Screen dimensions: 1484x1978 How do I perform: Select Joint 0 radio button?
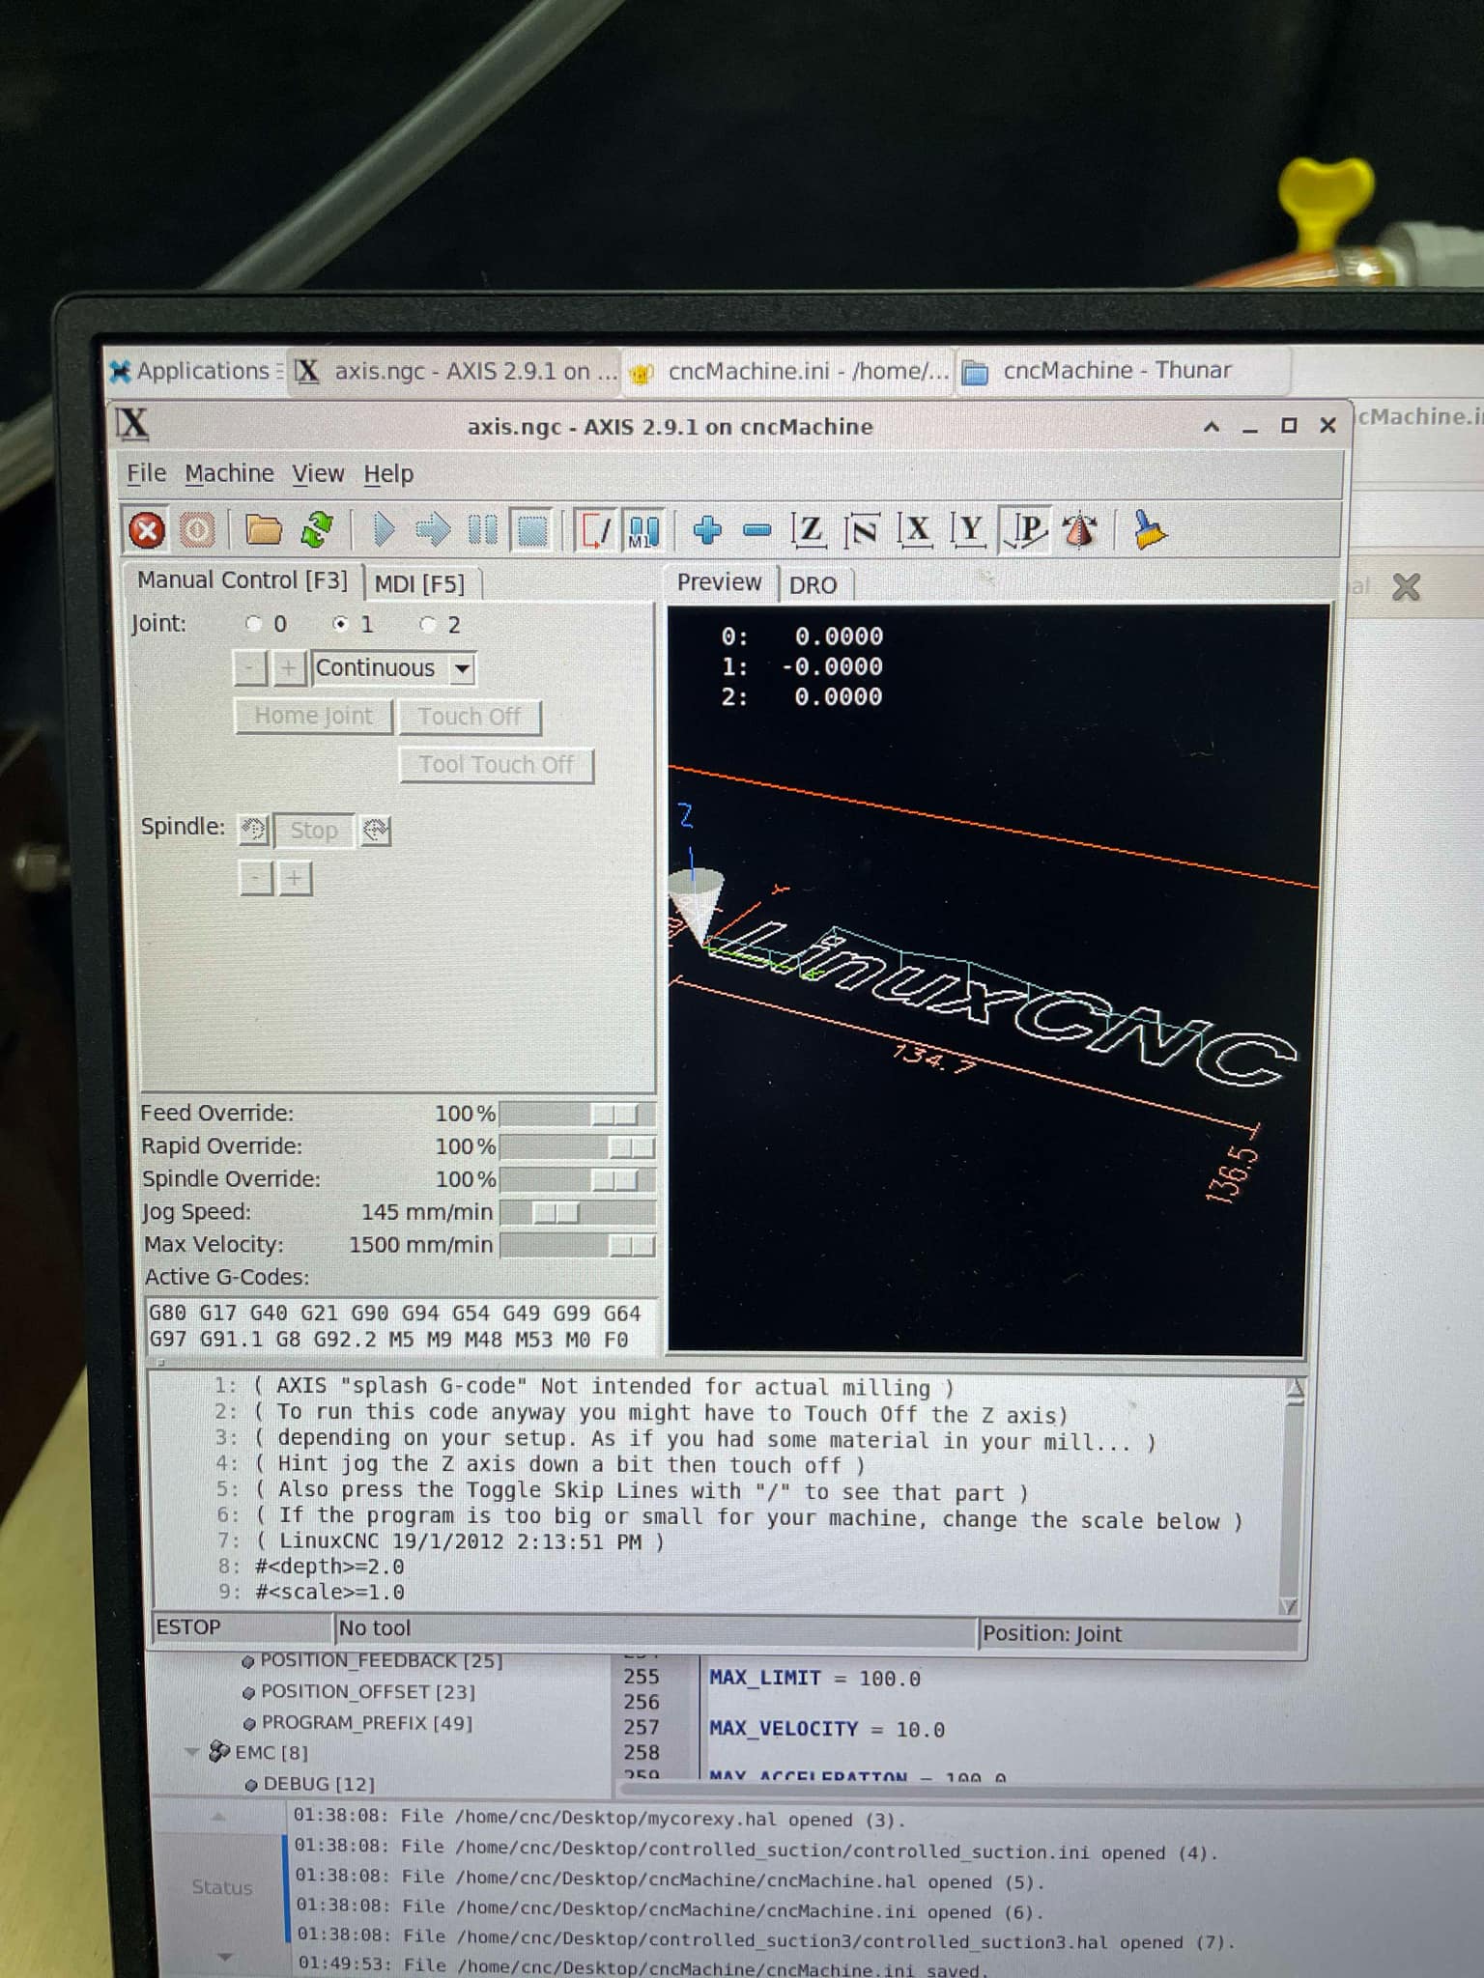click(254, 623)
